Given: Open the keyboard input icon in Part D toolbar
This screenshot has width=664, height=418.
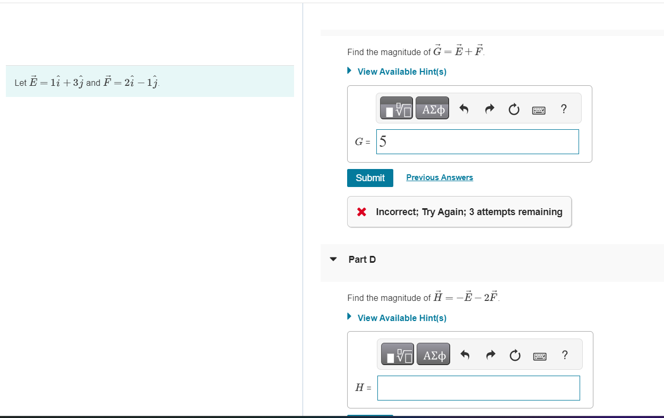Looking at the screenshot, I should click(539, 356).
